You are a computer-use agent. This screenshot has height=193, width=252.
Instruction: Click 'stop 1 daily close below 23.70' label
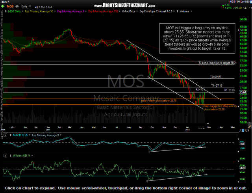click(159, 101)
